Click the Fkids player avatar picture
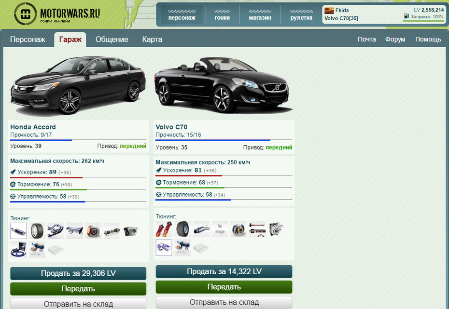The image size is (449, 309). 329,11
